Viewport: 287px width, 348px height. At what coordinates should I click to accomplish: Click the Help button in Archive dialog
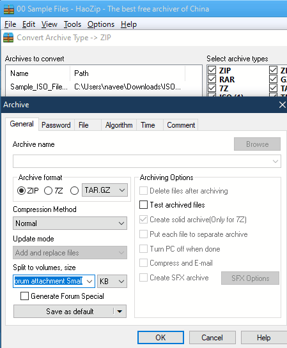click(x=264, y=338)
